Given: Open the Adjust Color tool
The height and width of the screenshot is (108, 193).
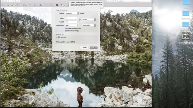Looking at the screenshot, I should click(40, 5).
